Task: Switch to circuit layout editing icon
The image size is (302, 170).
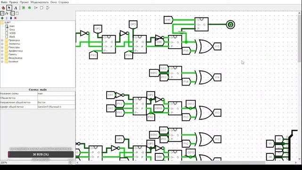Action: coord(12,13)
